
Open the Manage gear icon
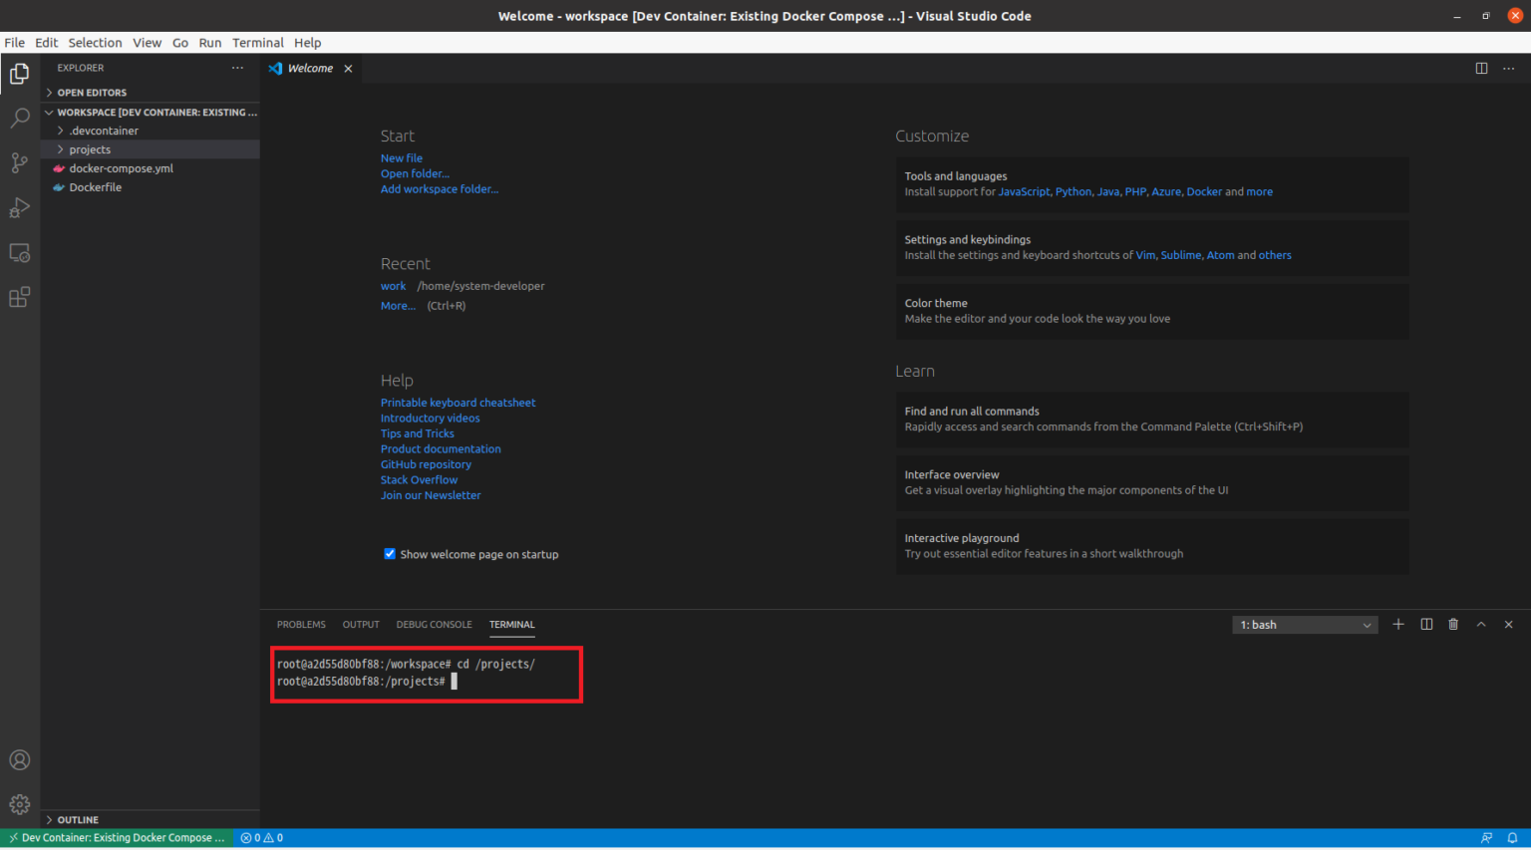20,804
